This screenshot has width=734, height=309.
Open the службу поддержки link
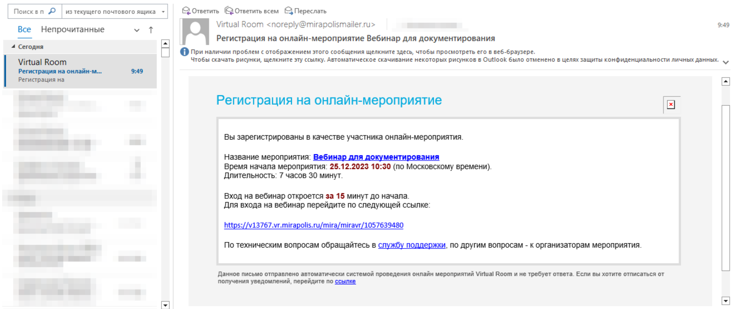(x=412, y=244)
